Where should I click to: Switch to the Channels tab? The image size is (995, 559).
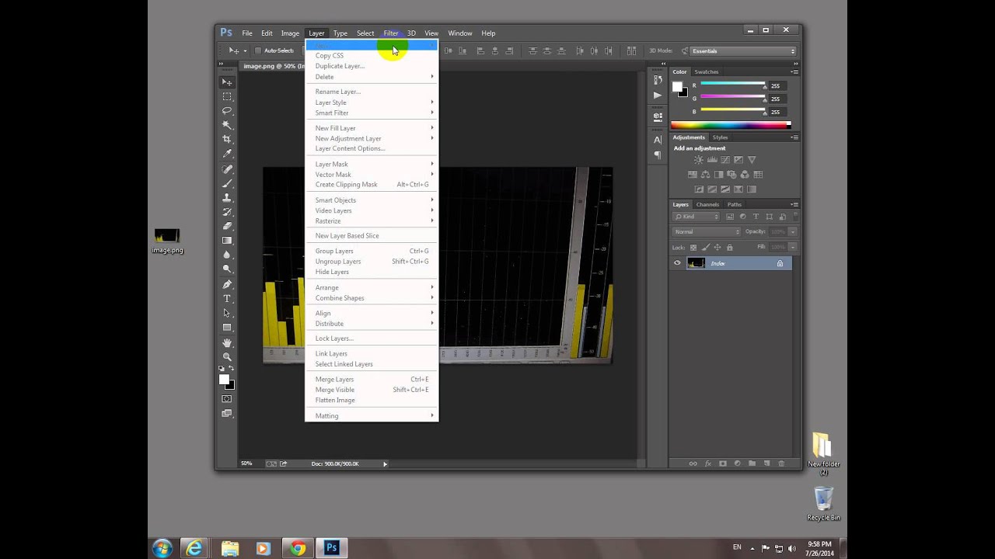(x=707, y=204)
